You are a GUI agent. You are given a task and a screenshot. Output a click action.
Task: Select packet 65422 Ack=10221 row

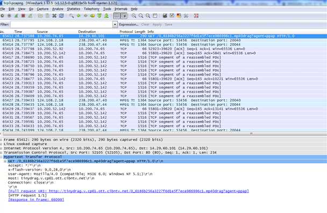point(163,79)
